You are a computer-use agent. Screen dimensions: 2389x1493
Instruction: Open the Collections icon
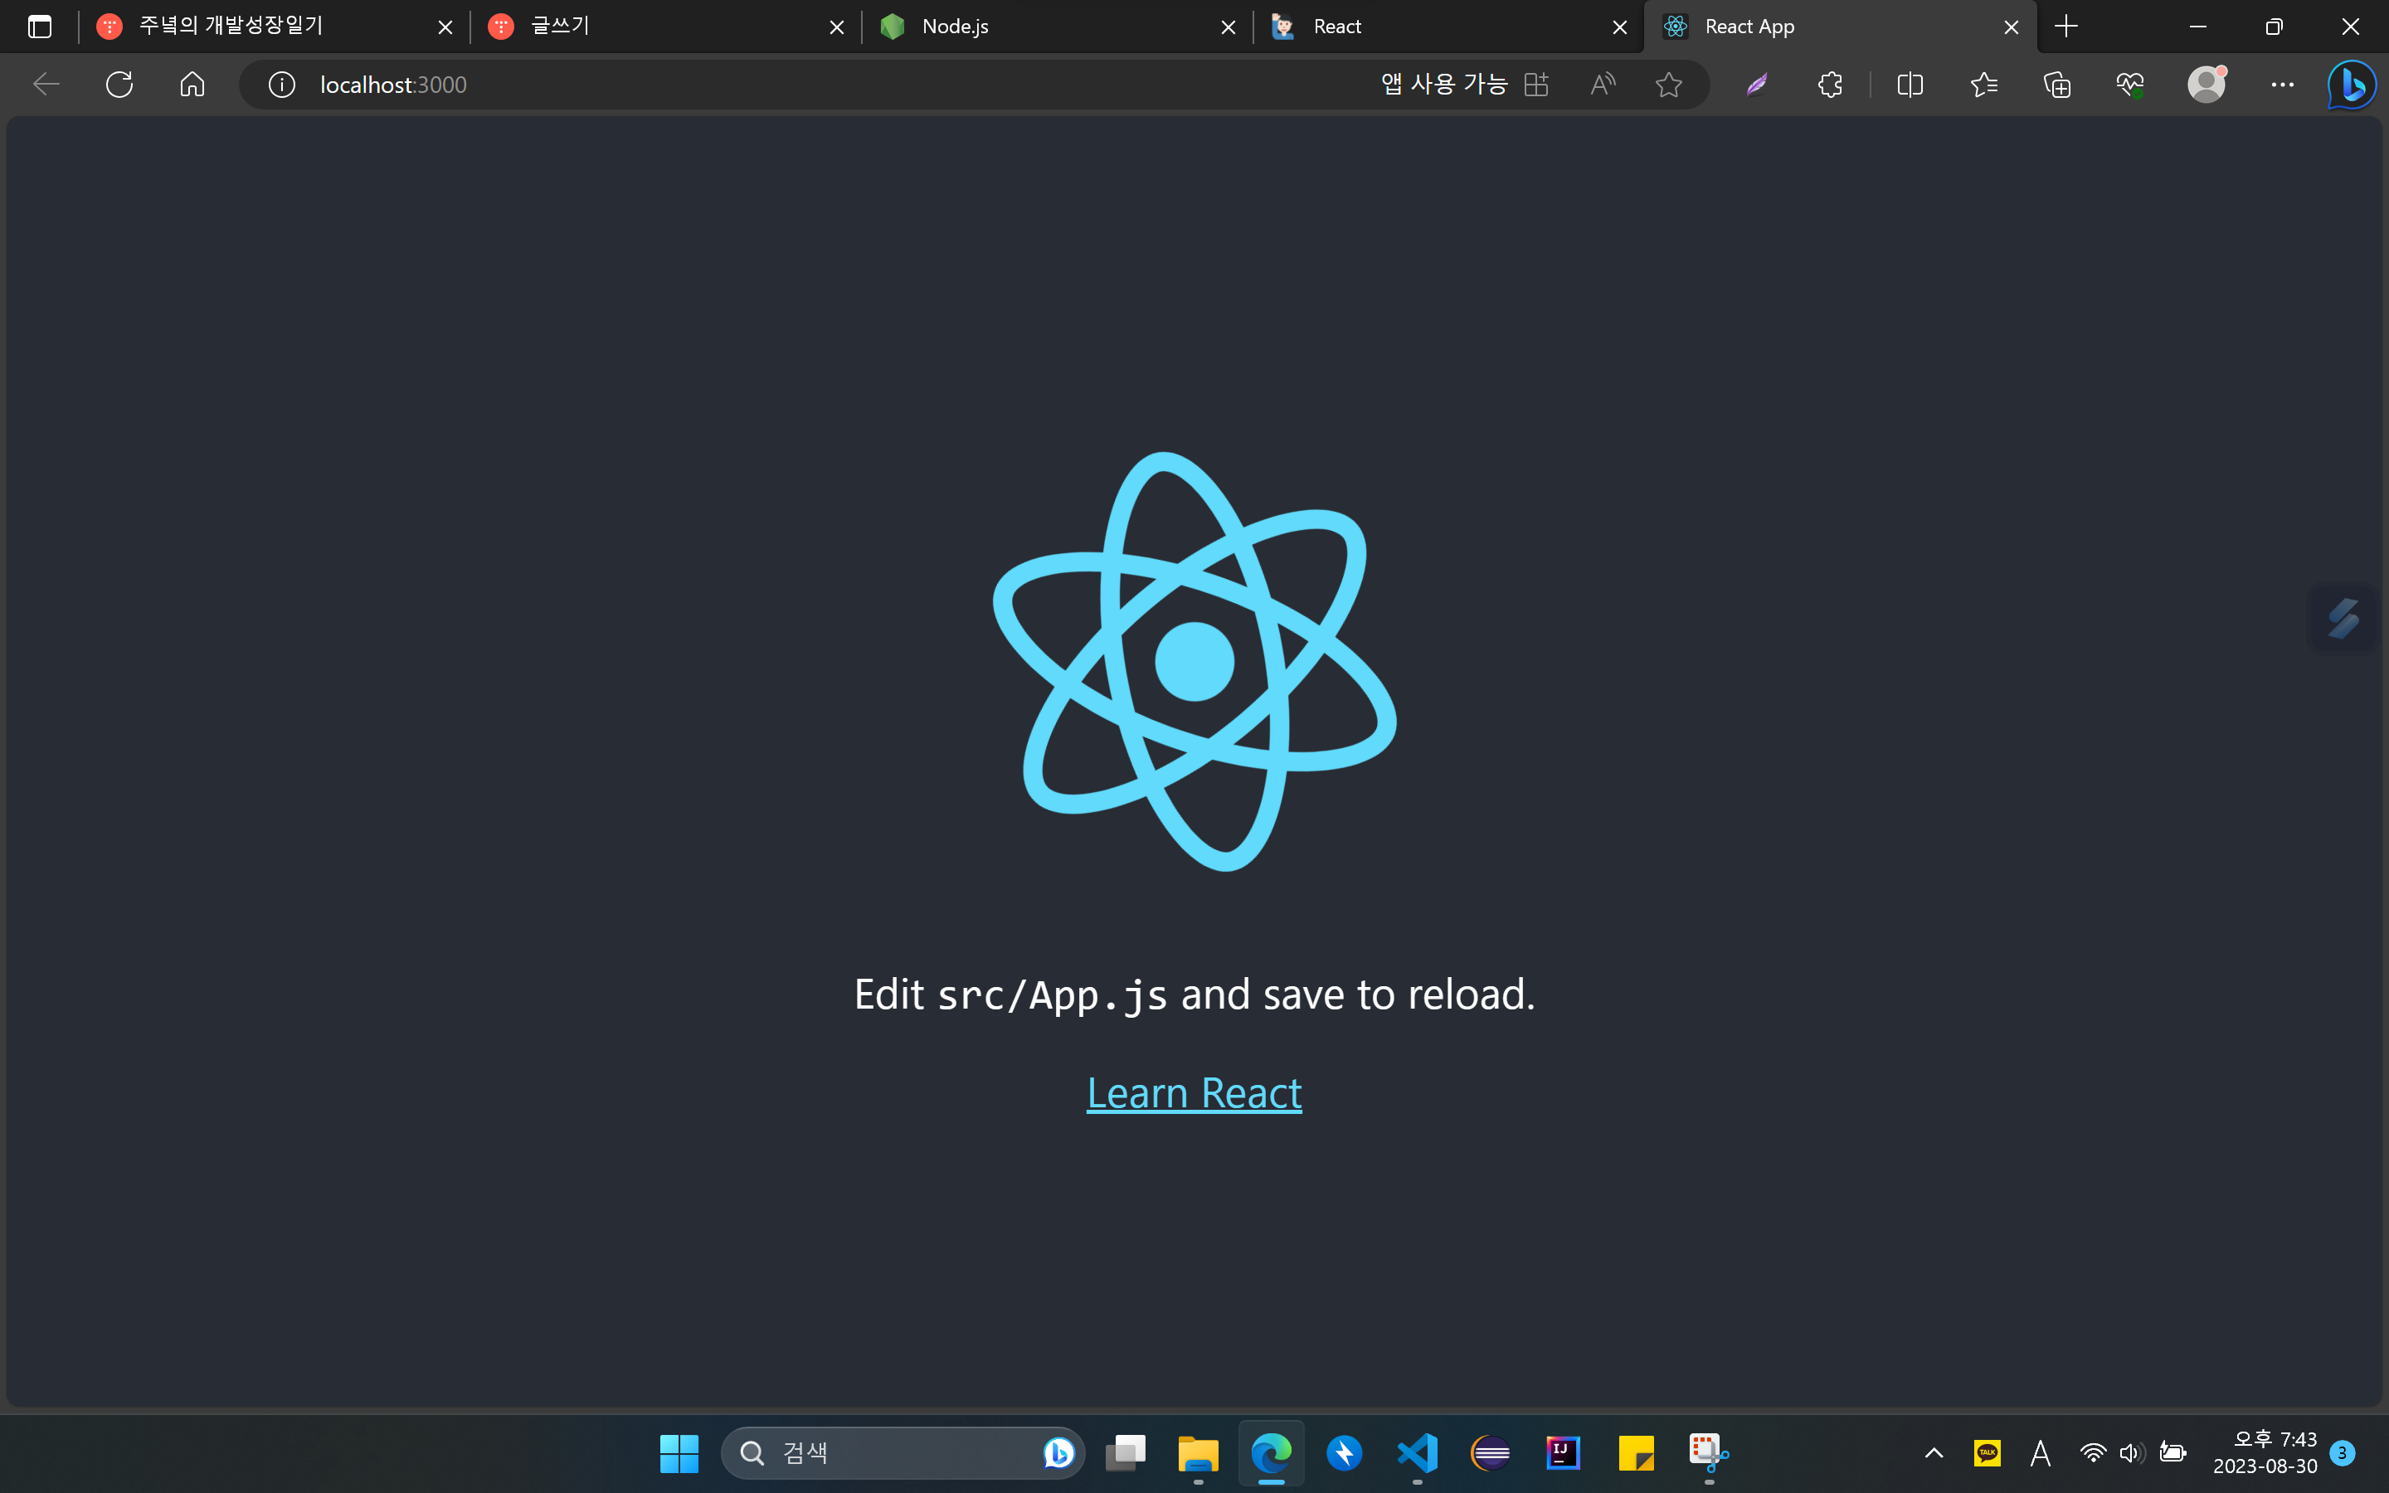click(x=2057, y=85)
